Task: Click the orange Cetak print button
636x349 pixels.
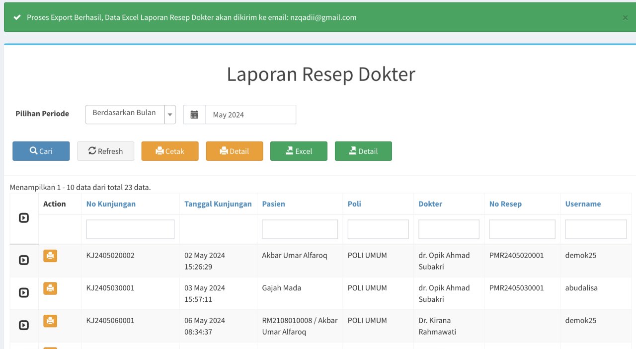Action: pos(170,151)
